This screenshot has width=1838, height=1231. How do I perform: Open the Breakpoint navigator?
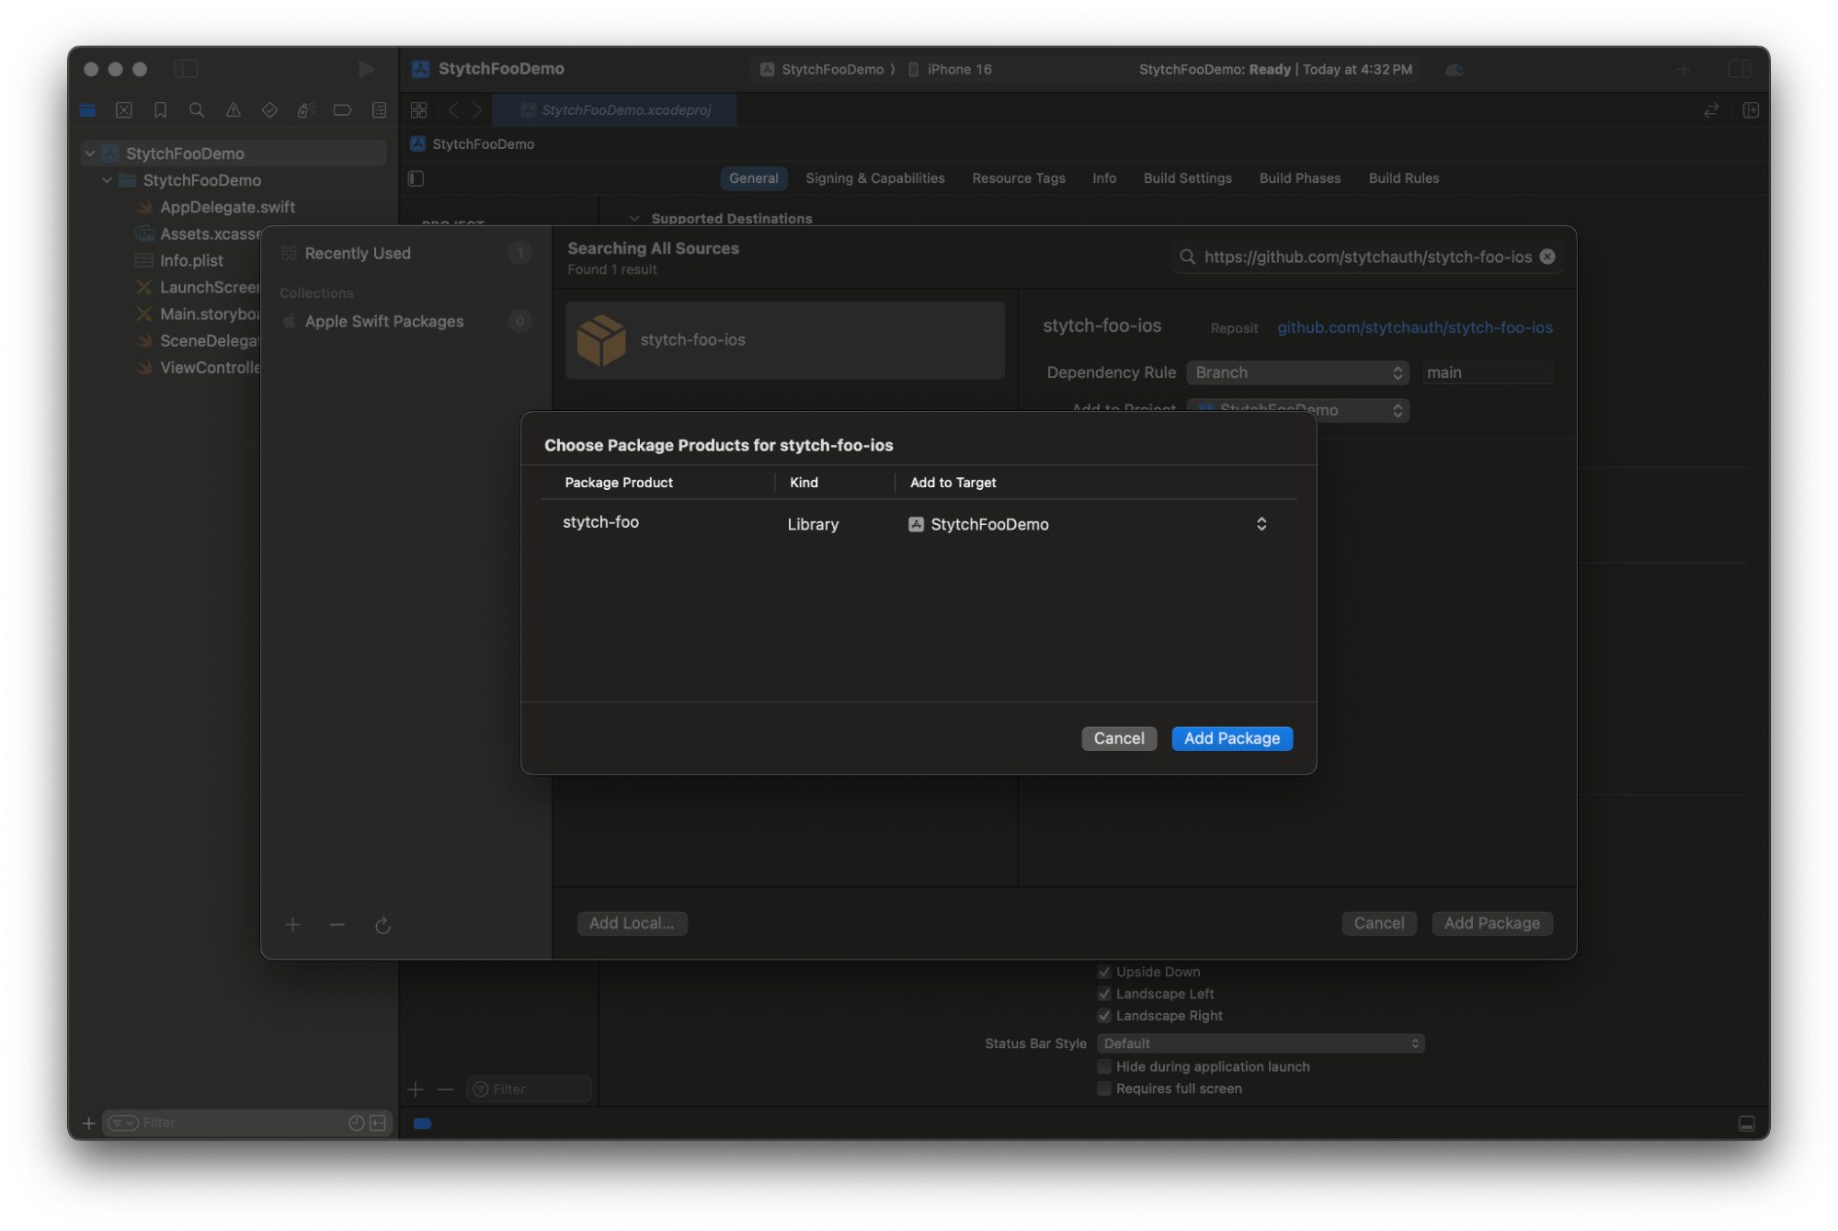point(342,110)
